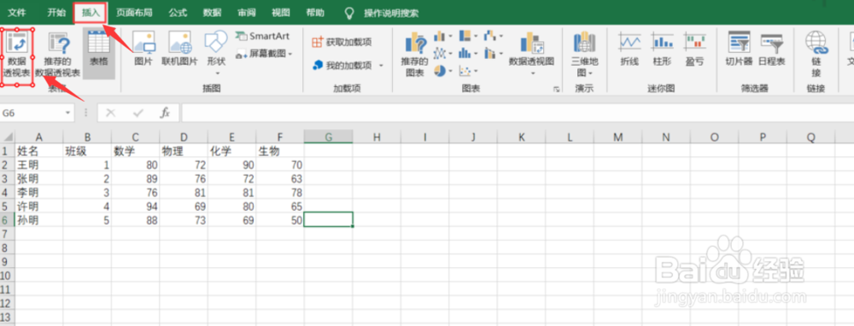The width and height of the screenshot is (854, 326).
Task: Insert a line or area chart
Action: point(442,53)
